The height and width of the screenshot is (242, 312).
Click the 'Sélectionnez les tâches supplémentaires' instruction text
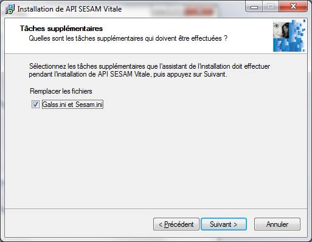150,66
